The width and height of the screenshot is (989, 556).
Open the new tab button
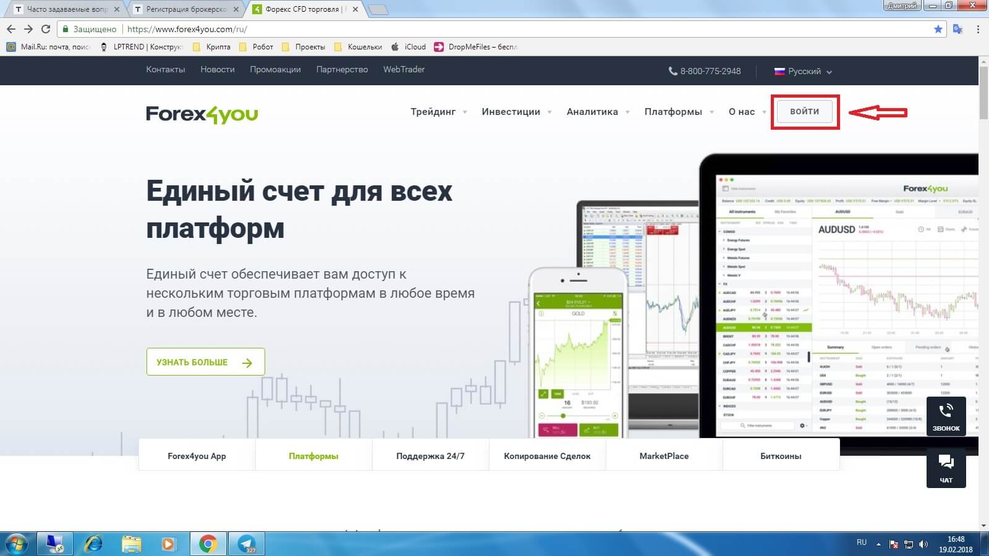(x=378, y=9)
